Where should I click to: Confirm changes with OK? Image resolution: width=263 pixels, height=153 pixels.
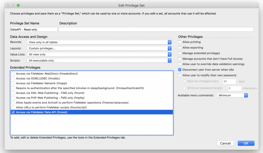[x=246, y=143]
